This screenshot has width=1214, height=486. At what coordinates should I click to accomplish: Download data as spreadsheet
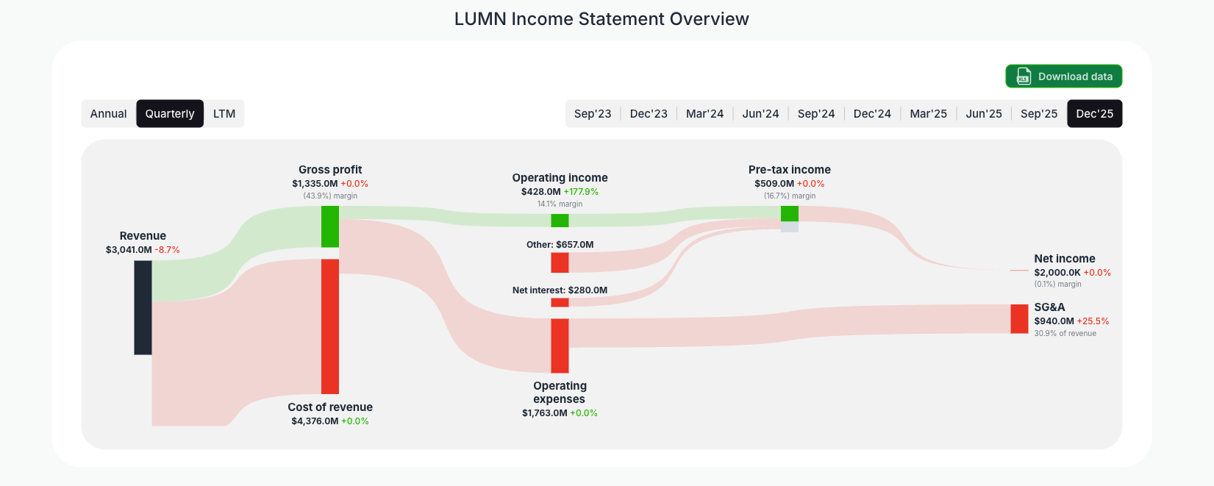point(1063,76)
